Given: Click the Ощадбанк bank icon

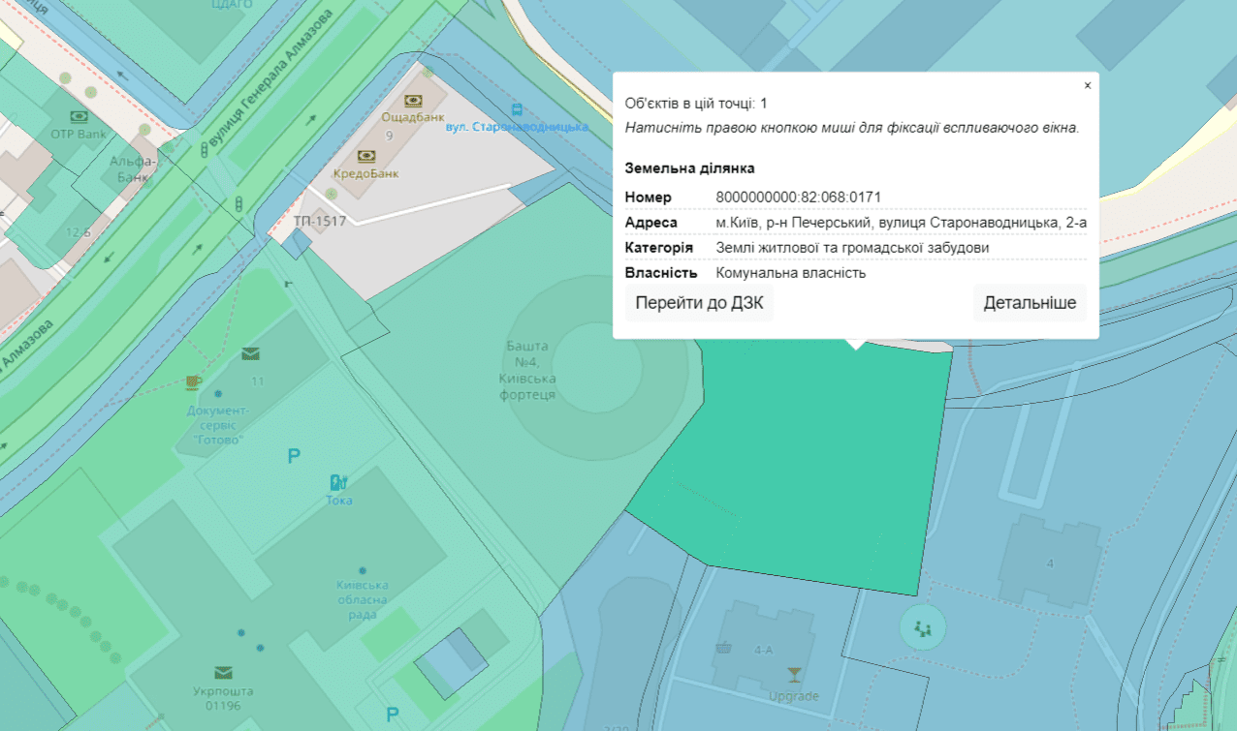Looking at the screenshot, I should click(x=413, y=101).
